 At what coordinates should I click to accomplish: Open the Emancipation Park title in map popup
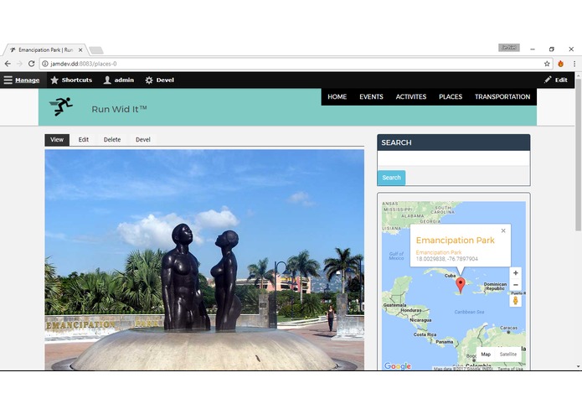click(x=455, y=241)
